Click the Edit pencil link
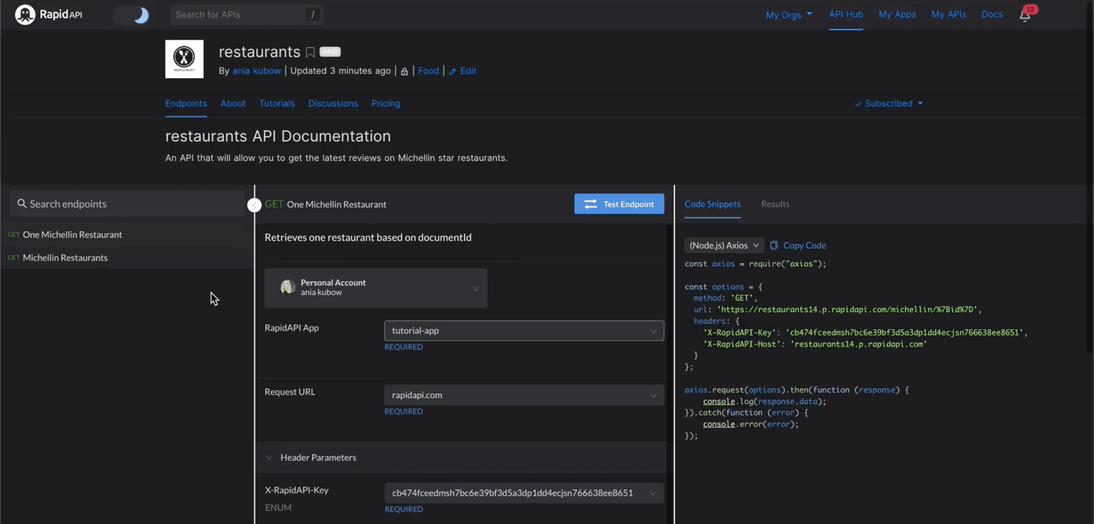Screen dimensions: 1094x524 (463, 71)
